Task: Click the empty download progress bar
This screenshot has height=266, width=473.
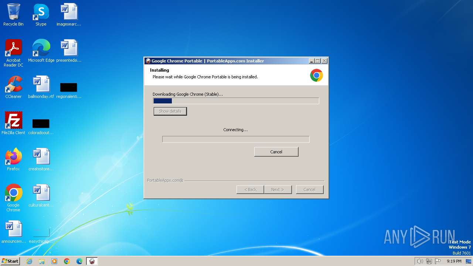Action: (236, 139)
